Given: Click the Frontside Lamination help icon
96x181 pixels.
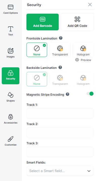Looking at the screenshot, I should (x=61, y=38).
